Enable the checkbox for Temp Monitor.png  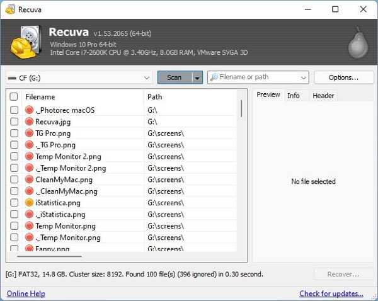point(14,225)
